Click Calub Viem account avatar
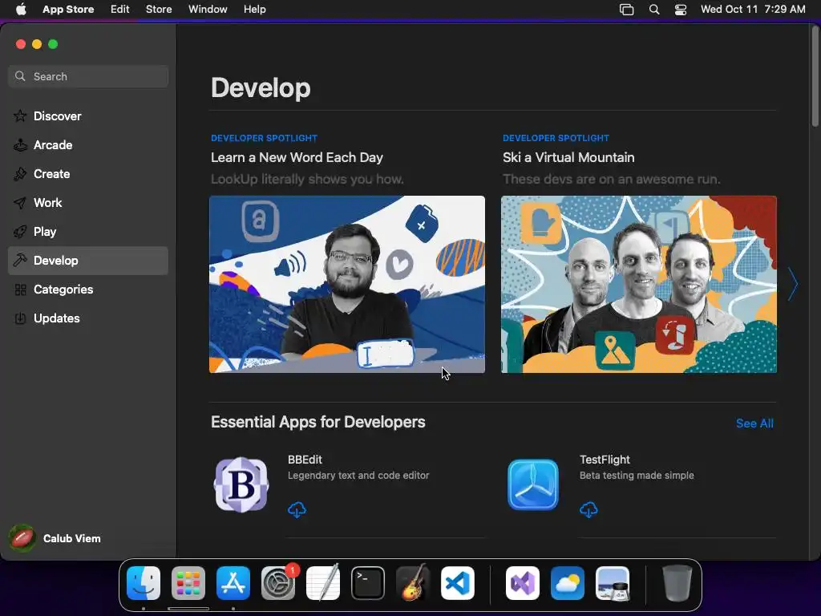Screen dimensions: 821x616 coord(22,538)
